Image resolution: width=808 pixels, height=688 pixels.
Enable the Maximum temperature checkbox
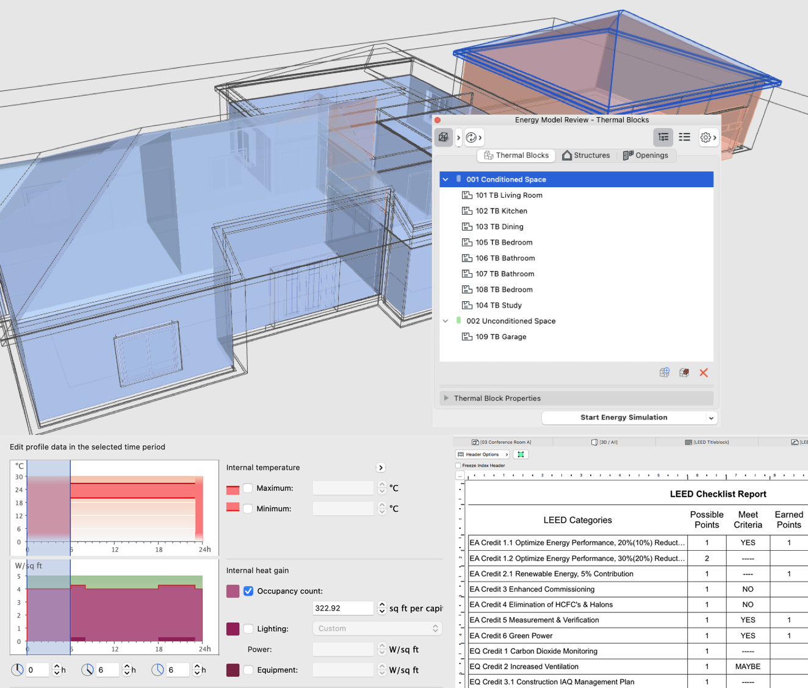[248, 488]
